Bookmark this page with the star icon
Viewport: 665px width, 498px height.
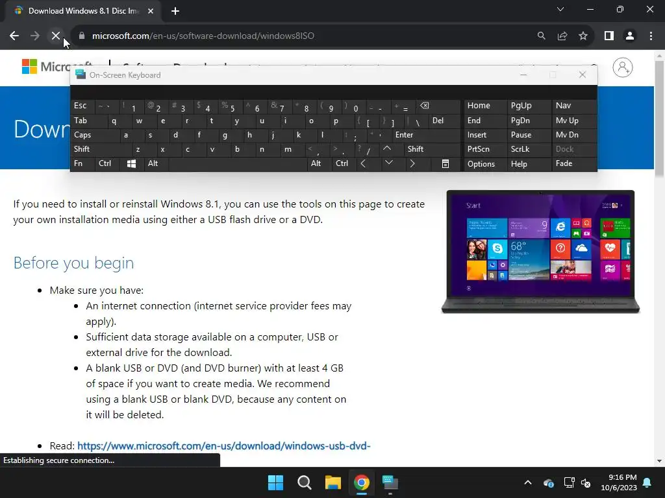(x=583, y=36)
